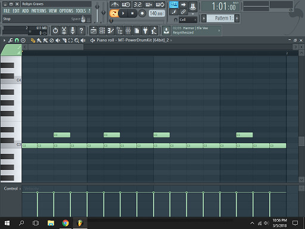305x229 pixels.
Task: Click the piano roll left scroll arrow
Action: pyautogui.click(x=25, y=47)
